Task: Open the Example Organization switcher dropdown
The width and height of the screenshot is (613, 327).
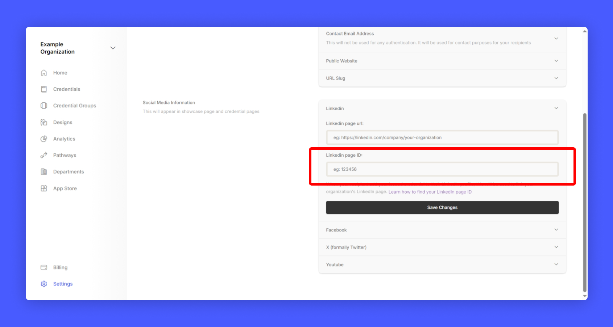Action: 113,48
